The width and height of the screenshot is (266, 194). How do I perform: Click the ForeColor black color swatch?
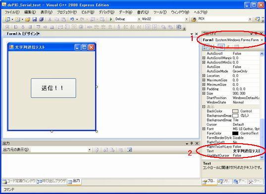click(235, 133)
